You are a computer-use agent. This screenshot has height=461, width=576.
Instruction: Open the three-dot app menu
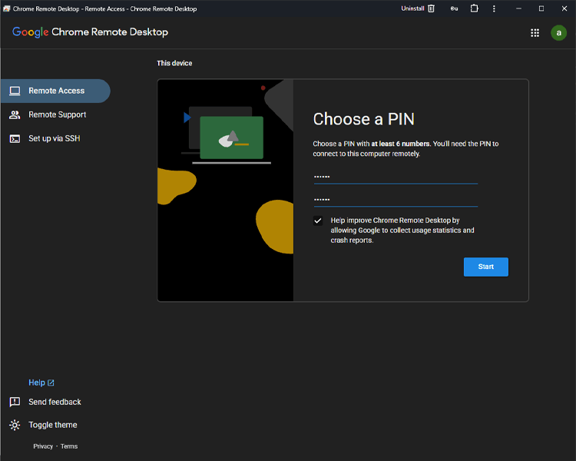[x=494, y=8]
